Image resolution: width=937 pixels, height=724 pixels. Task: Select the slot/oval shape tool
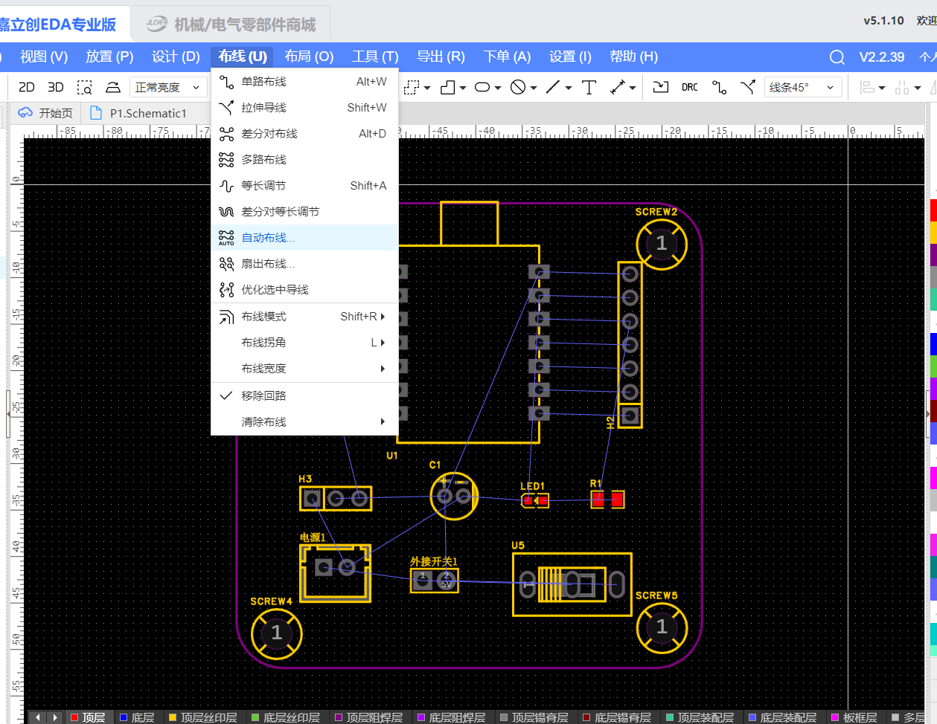point(482,87)
